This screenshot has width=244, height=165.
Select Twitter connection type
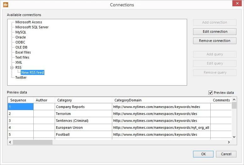pos(21,77)
